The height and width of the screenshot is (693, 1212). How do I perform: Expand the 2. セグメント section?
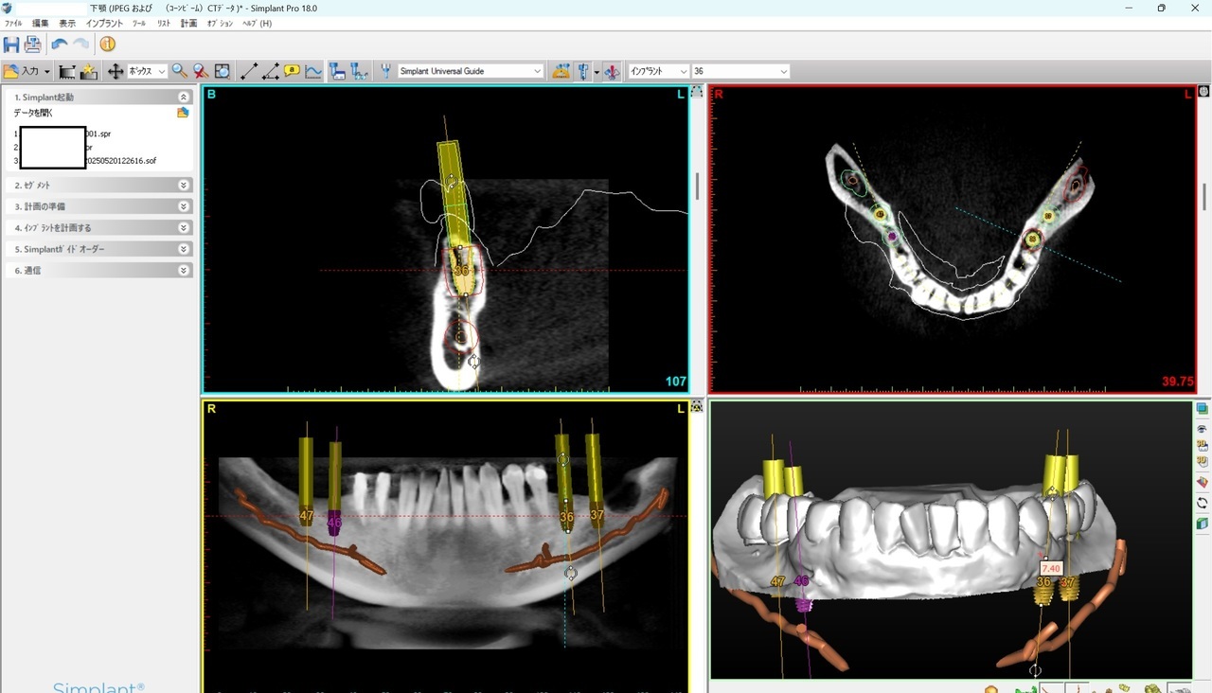pyautogui.click(x=184, y=185)
